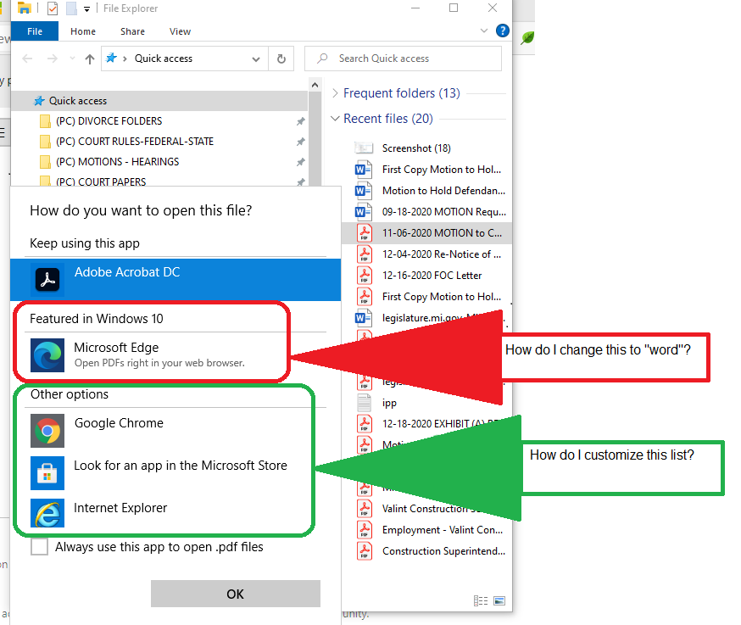Screen dimensions: 741x625
Task: Switch to the View ribbon tab
Action: (x=180, y=31)
